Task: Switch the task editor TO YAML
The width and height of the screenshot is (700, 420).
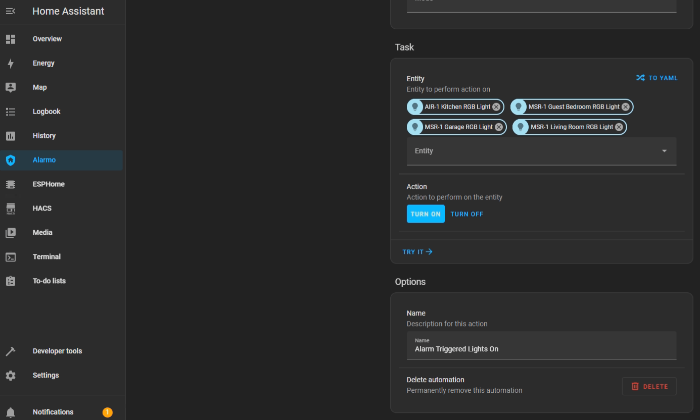Action: click(x=657, y=78)
